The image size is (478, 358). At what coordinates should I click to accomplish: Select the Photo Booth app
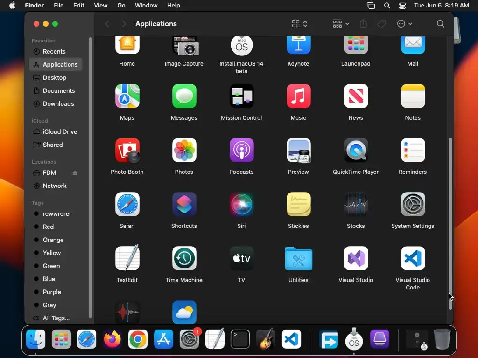tap(127, 151)
